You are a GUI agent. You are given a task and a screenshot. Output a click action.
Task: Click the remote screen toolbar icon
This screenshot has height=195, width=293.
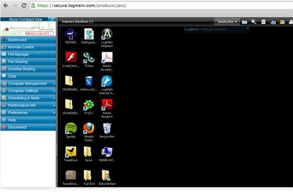pyautogui.click(x=273, y=22)
